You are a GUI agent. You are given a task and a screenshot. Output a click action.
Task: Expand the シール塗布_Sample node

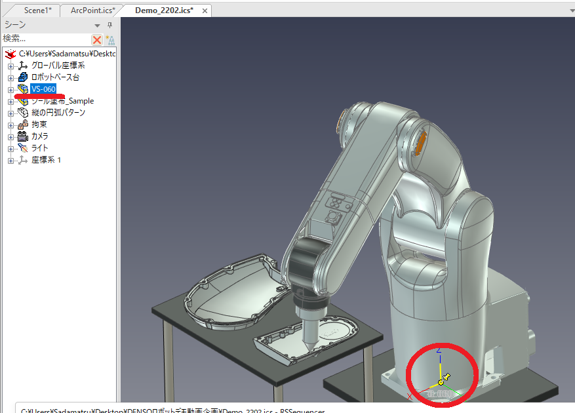tap(10, 102)
